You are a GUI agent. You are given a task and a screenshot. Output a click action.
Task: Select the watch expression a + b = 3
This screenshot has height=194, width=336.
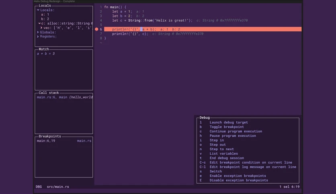pos(46,54)
